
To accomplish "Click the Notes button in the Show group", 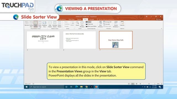I will 72,23.
